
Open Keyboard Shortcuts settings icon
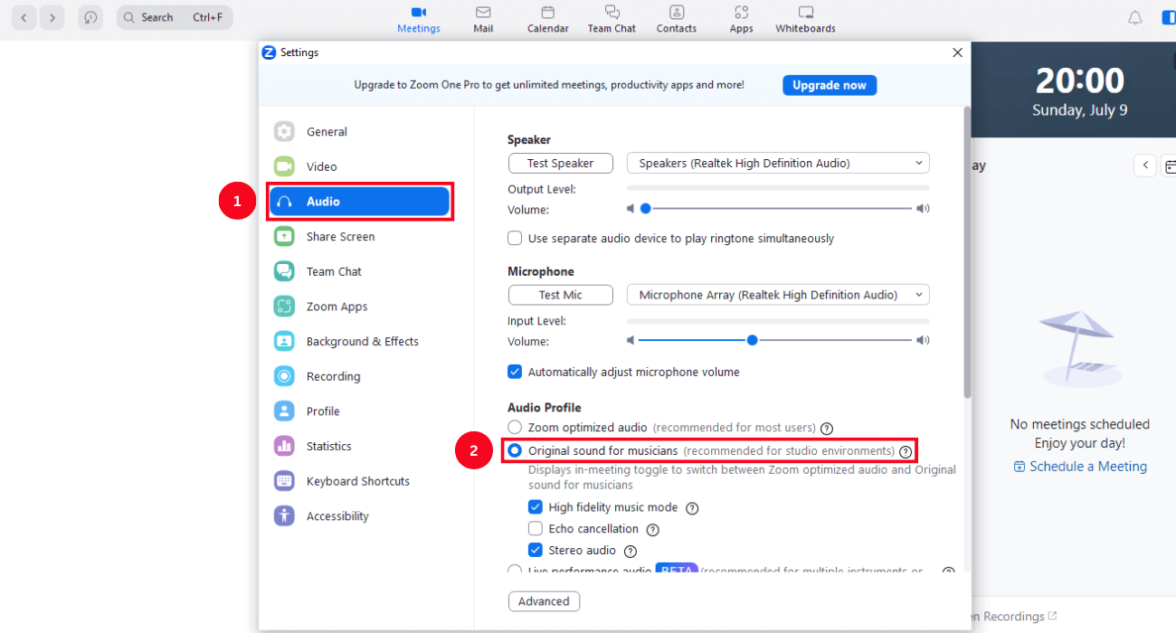[284, 481]
